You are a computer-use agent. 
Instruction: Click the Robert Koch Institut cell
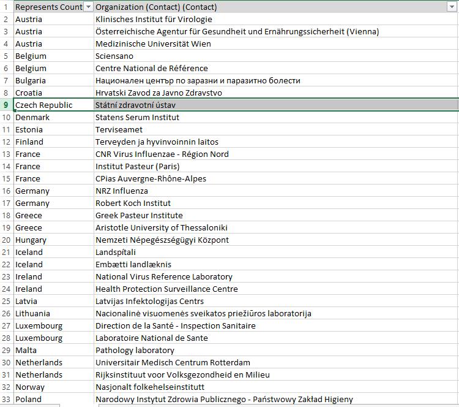point(276,203)
